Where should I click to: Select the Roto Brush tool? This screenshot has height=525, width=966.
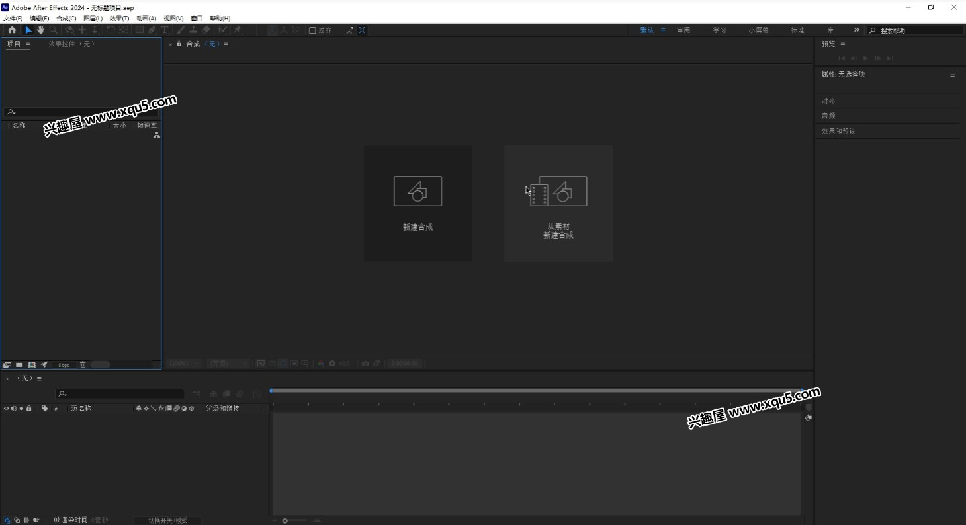coord(222,30)
